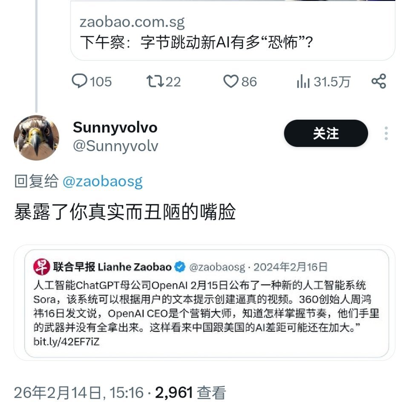Retweet the post via the repost icon
The height and width of the screenshot is (405, 409).
tap(158, 82)
